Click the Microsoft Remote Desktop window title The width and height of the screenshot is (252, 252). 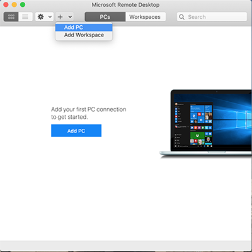pos(125,5)
